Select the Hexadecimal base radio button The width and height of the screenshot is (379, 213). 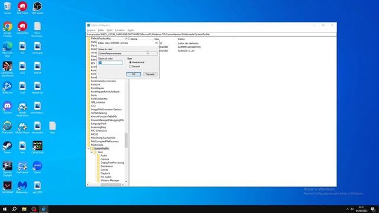[x=130, y=62]
